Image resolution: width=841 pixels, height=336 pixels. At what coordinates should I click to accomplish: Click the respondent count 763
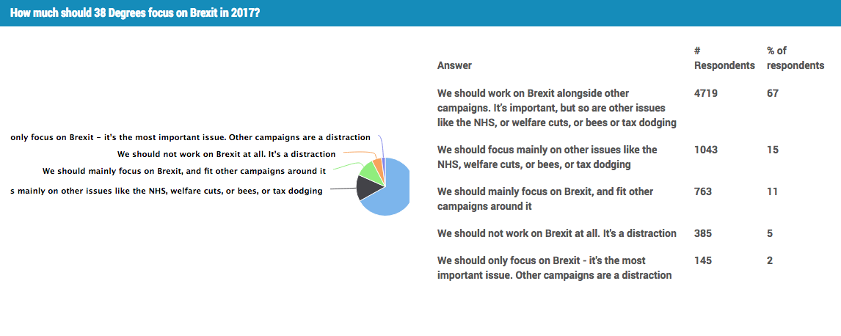[x=702, y=191]
